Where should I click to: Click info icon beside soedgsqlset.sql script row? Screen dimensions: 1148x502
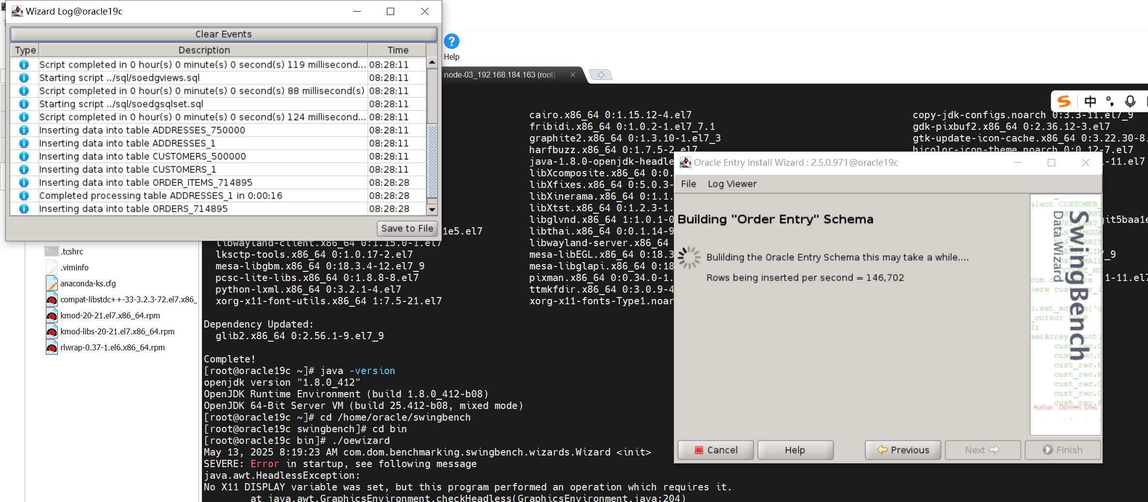[24, 104]
